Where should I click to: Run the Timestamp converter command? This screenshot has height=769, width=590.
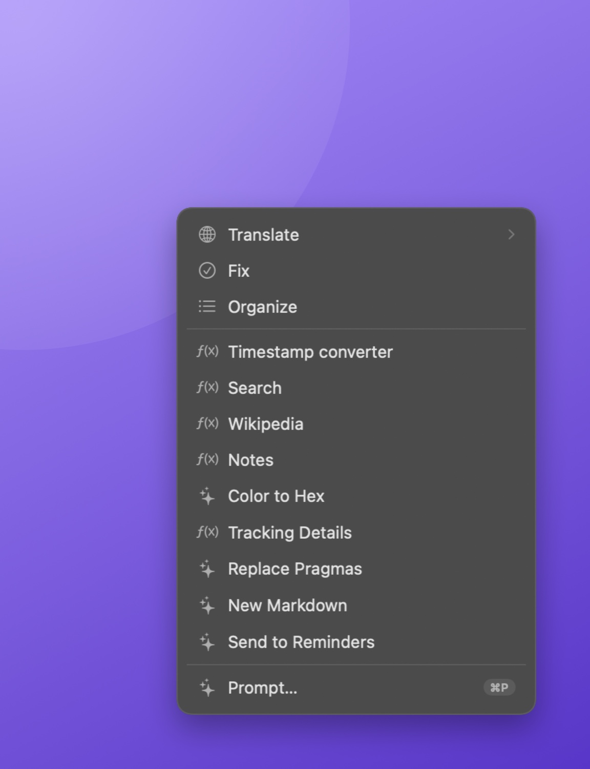click(x=356, y=352)
